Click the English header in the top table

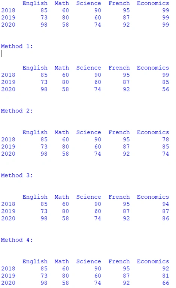(x=35, y=3)
